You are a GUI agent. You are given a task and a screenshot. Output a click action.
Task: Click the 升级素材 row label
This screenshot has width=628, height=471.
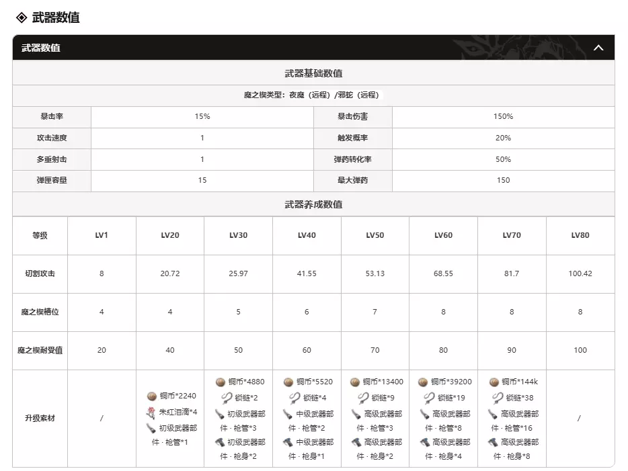coord(40,418)
